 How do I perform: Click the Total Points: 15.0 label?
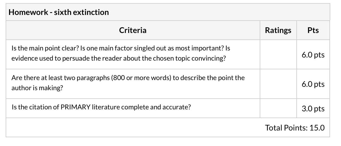(295, 128)
